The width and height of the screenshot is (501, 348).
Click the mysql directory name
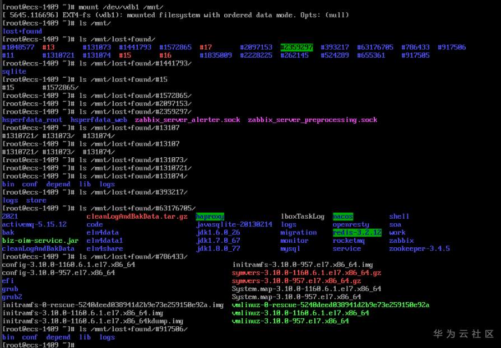pyautogui.click(x=290, y=249)
